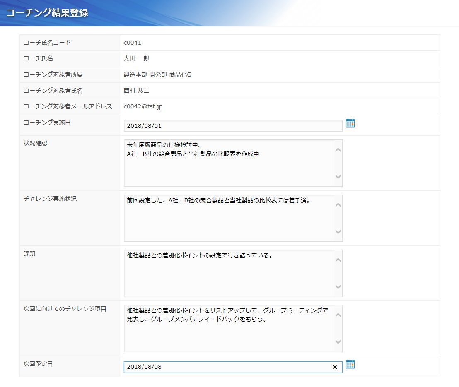Open the calendar picker for コーチング実施日
Image resolution: width=459 pixels, height=387 pixels.
click(x=350, y=123)
